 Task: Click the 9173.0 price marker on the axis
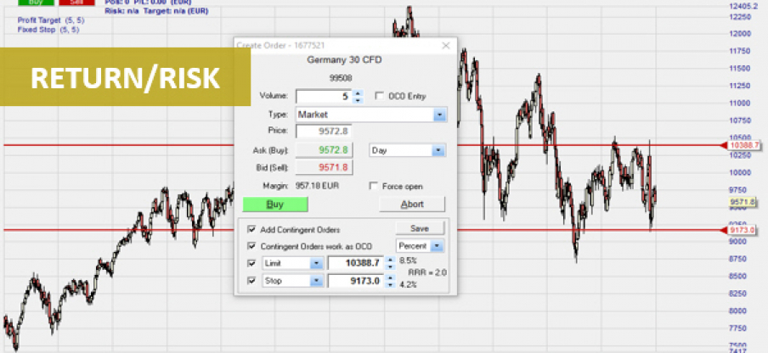742,230
